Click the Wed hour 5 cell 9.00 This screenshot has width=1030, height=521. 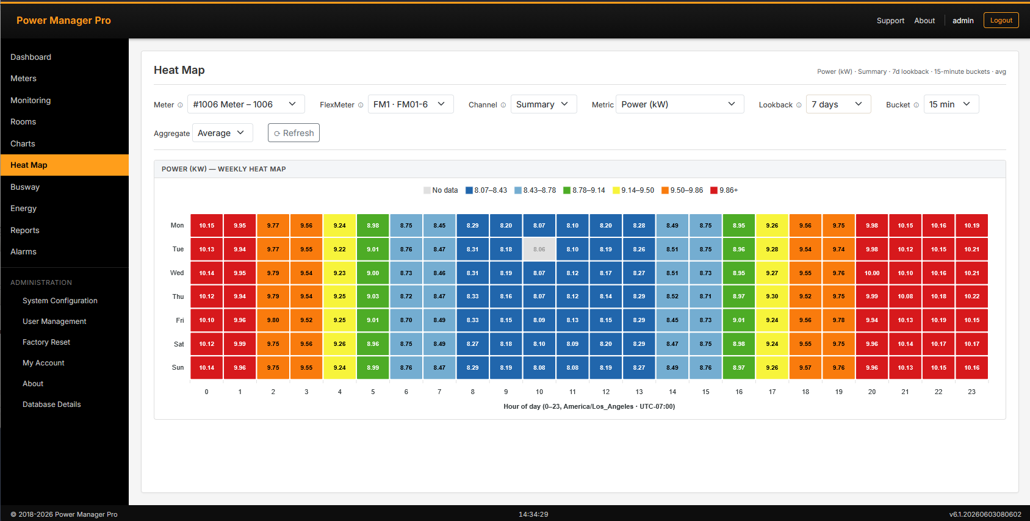tap(373, 273)
